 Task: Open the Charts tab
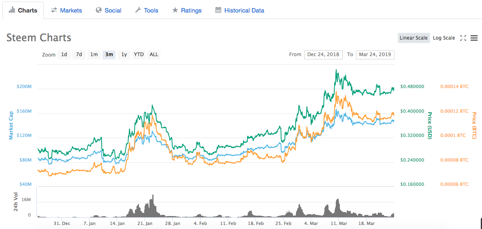(x=23, y=10)
